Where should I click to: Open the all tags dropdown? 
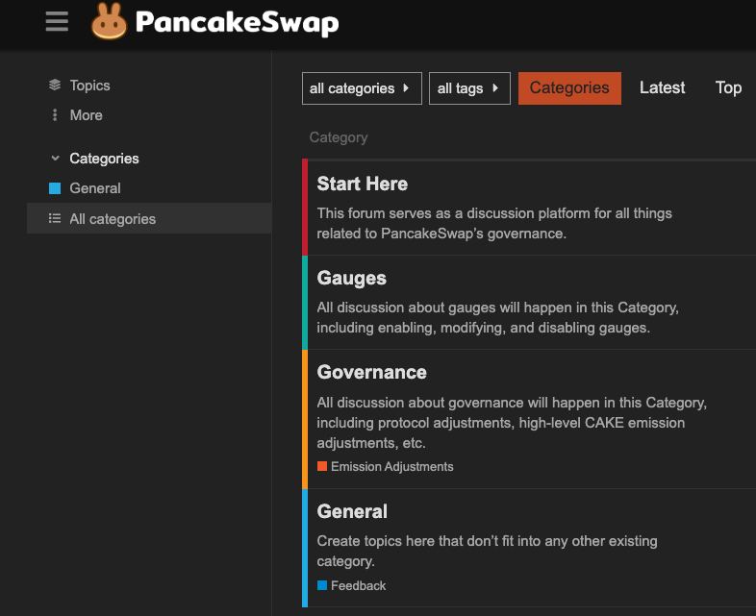coord(469,88)
